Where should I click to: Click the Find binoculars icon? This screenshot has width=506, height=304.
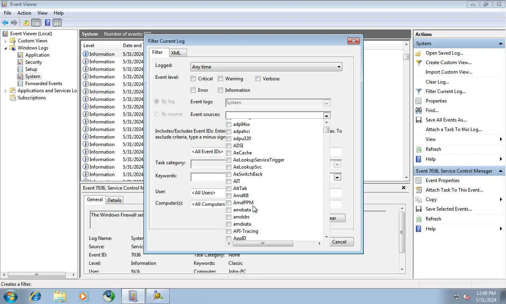point(419,110)
